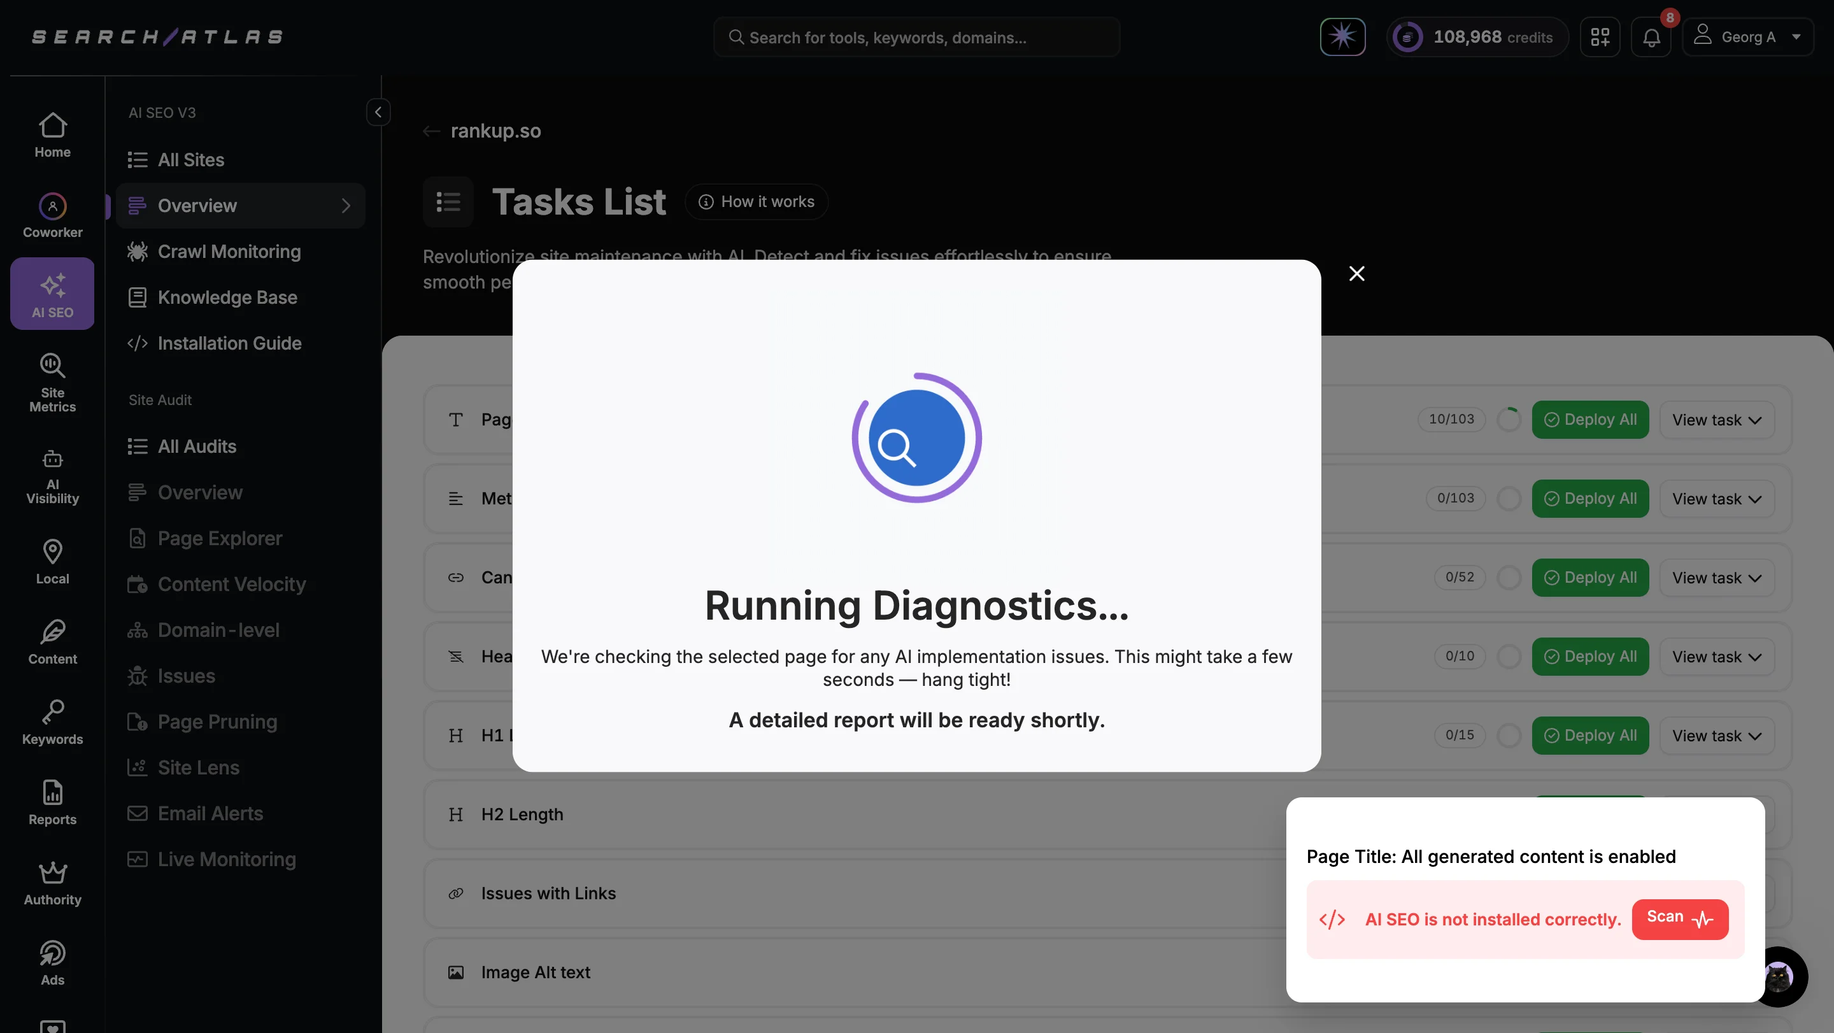
Task: Open the Content section
Action: pos(52,642)
